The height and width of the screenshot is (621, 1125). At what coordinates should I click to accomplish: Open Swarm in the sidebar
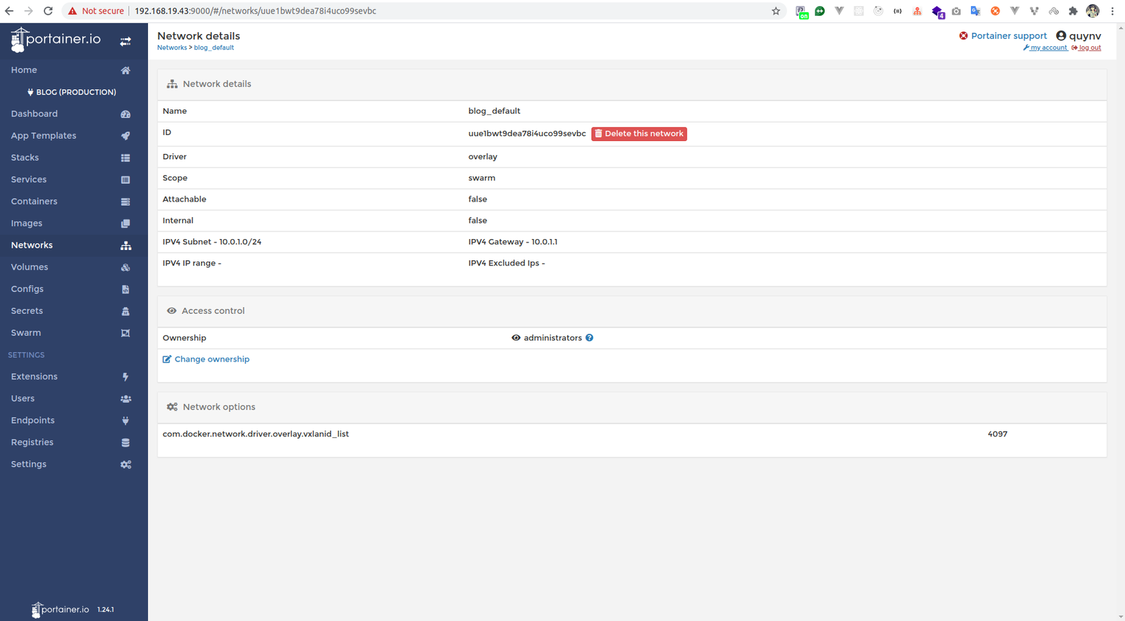click(x=26, y=333)
